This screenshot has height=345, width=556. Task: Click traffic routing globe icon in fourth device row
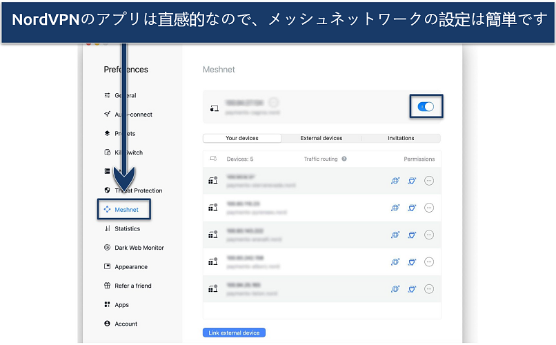[395, 262]
